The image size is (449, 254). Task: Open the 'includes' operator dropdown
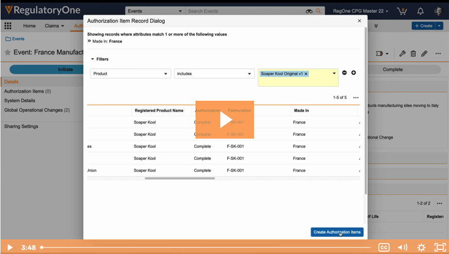point(214,74)
